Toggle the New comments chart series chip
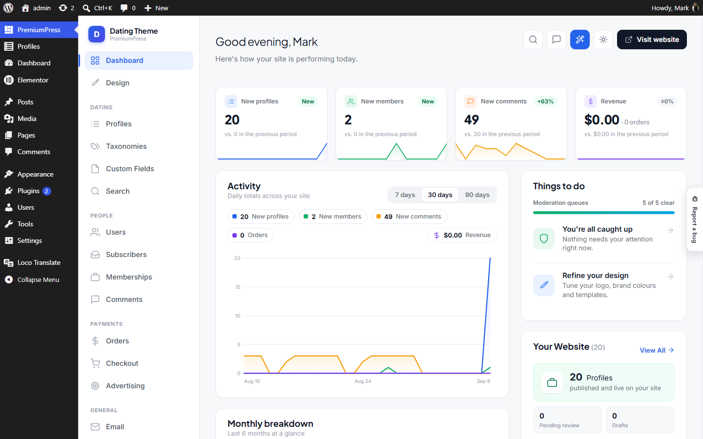Viewport: 703px width, 439px height. pyautogui.click(x=409, y=217)
